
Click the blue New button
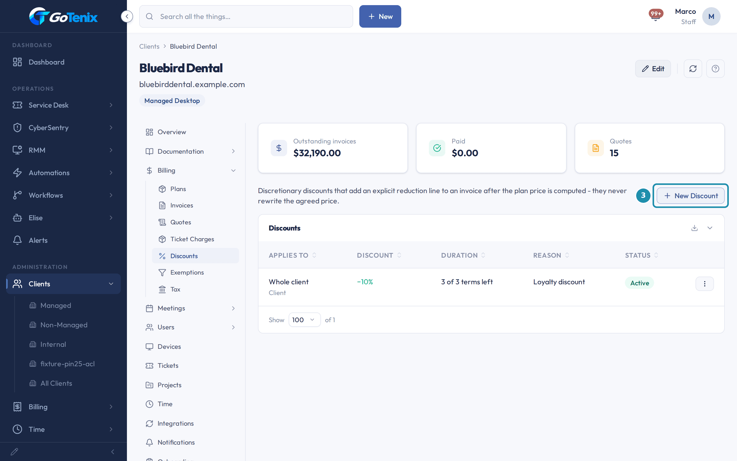[x=380, y=16]
